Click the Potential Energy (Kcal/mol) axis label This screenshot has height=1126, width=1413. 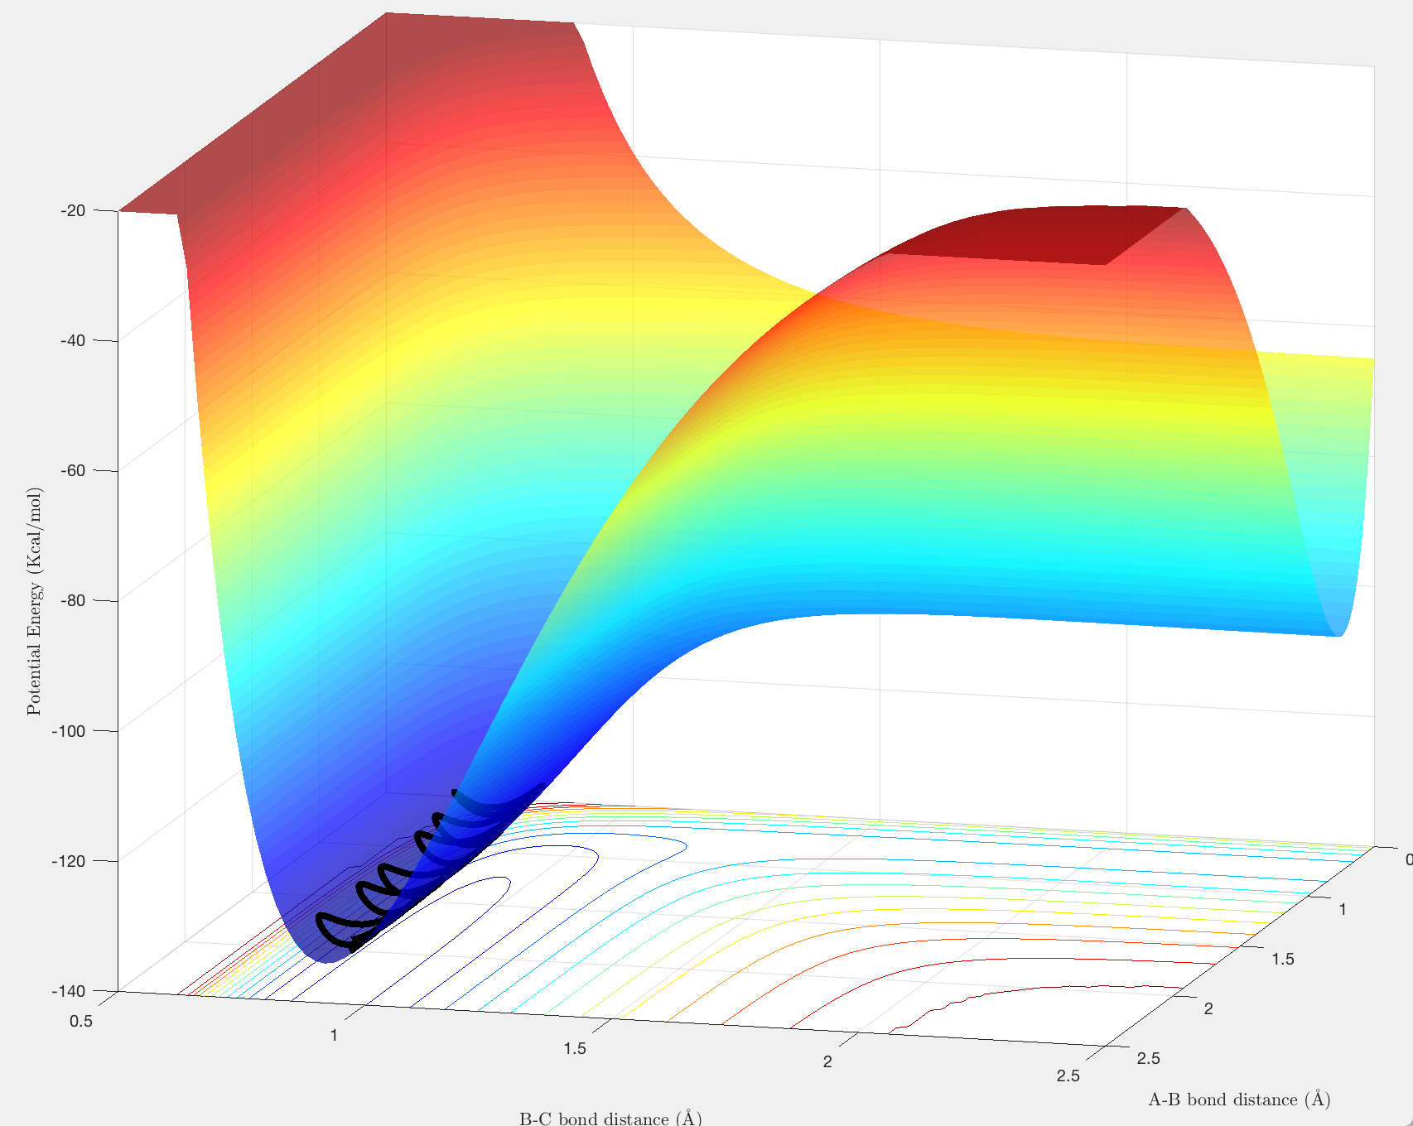pos(34,601)
